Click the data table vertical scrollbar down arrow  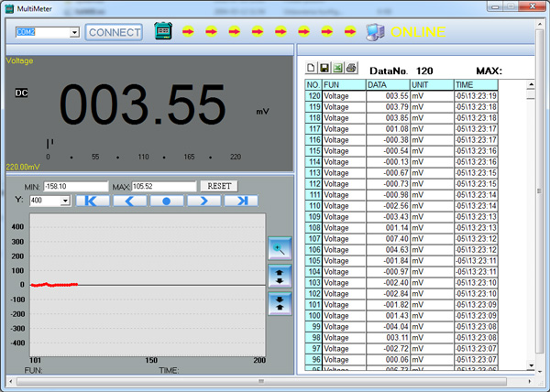pos(530,366)
